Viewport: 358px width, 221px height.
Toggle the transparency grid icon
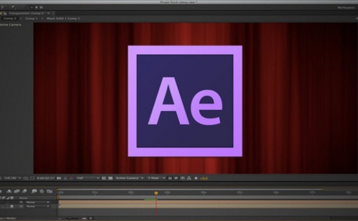click(x=110, y=178)
